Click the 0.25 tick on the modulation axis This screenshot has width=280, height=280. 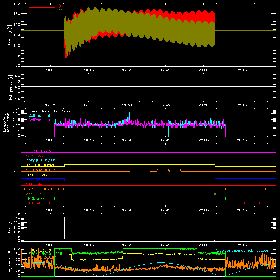pyautogui.click(x=16, y=109)
